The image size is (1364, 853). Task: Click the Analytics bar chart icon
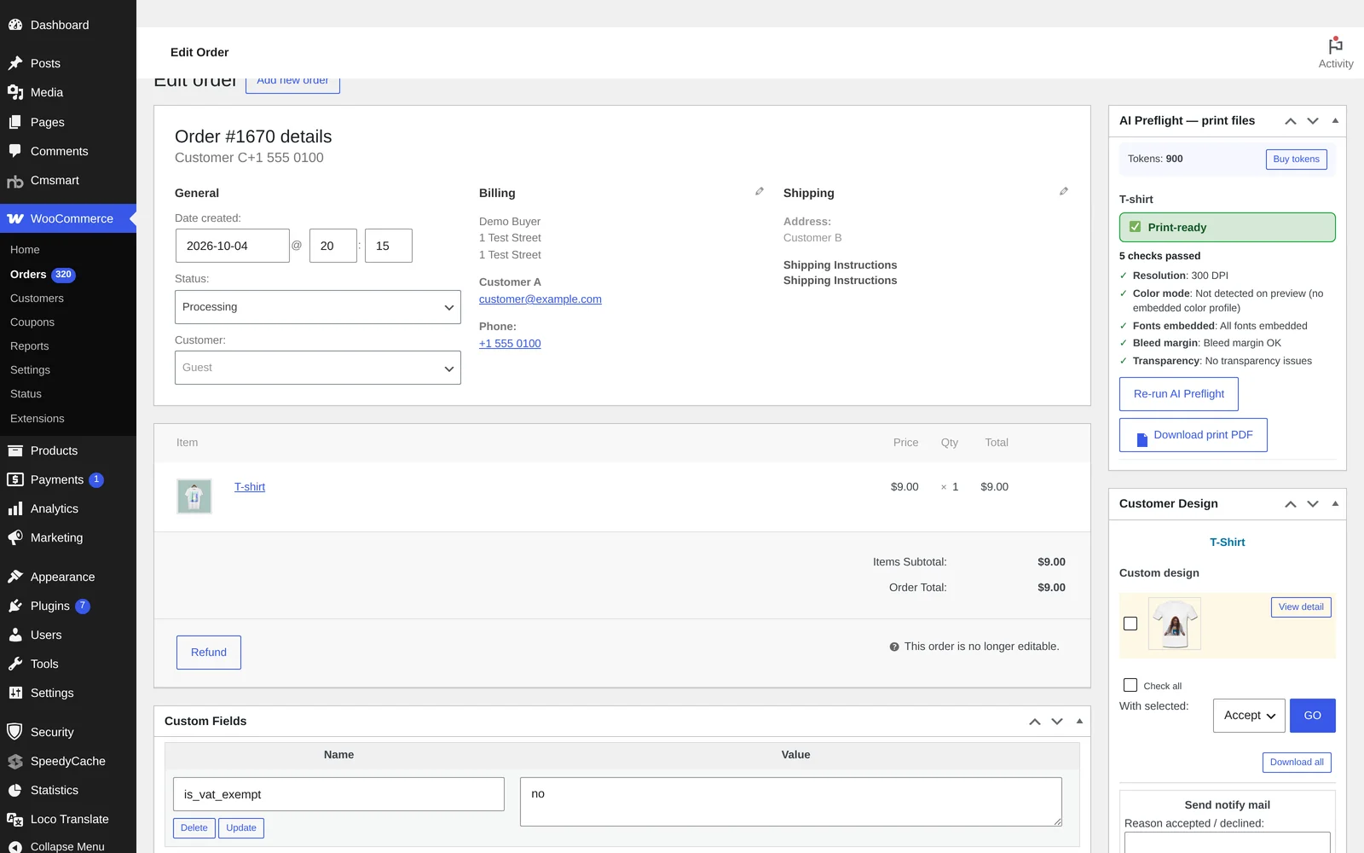tap(15, 508)
